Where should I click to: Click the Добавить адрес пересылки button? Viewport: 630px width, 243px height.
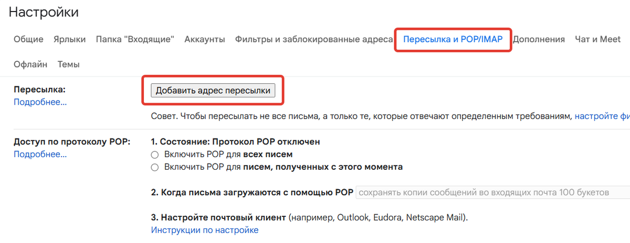[213, 91]
